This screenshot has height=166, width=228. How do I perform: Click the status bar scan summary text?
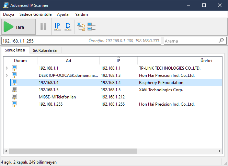coord(29,162)
